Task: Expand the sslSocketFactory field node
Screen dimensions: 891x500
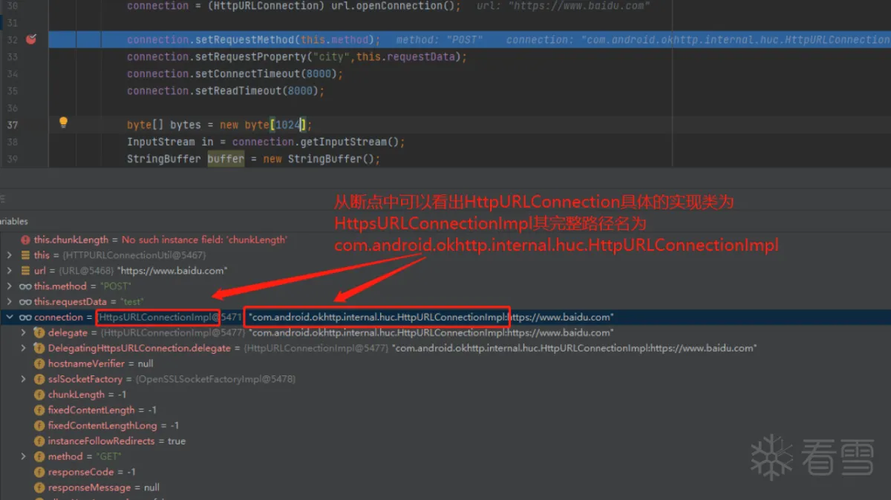Action: coord(24,379)
